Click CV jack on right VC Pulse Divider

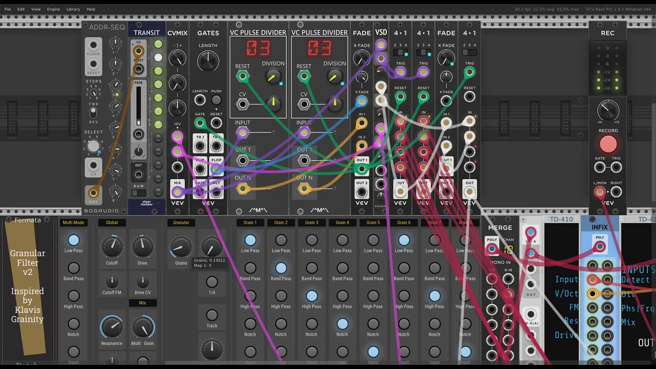pyautogui.click(x=304, y=105)
